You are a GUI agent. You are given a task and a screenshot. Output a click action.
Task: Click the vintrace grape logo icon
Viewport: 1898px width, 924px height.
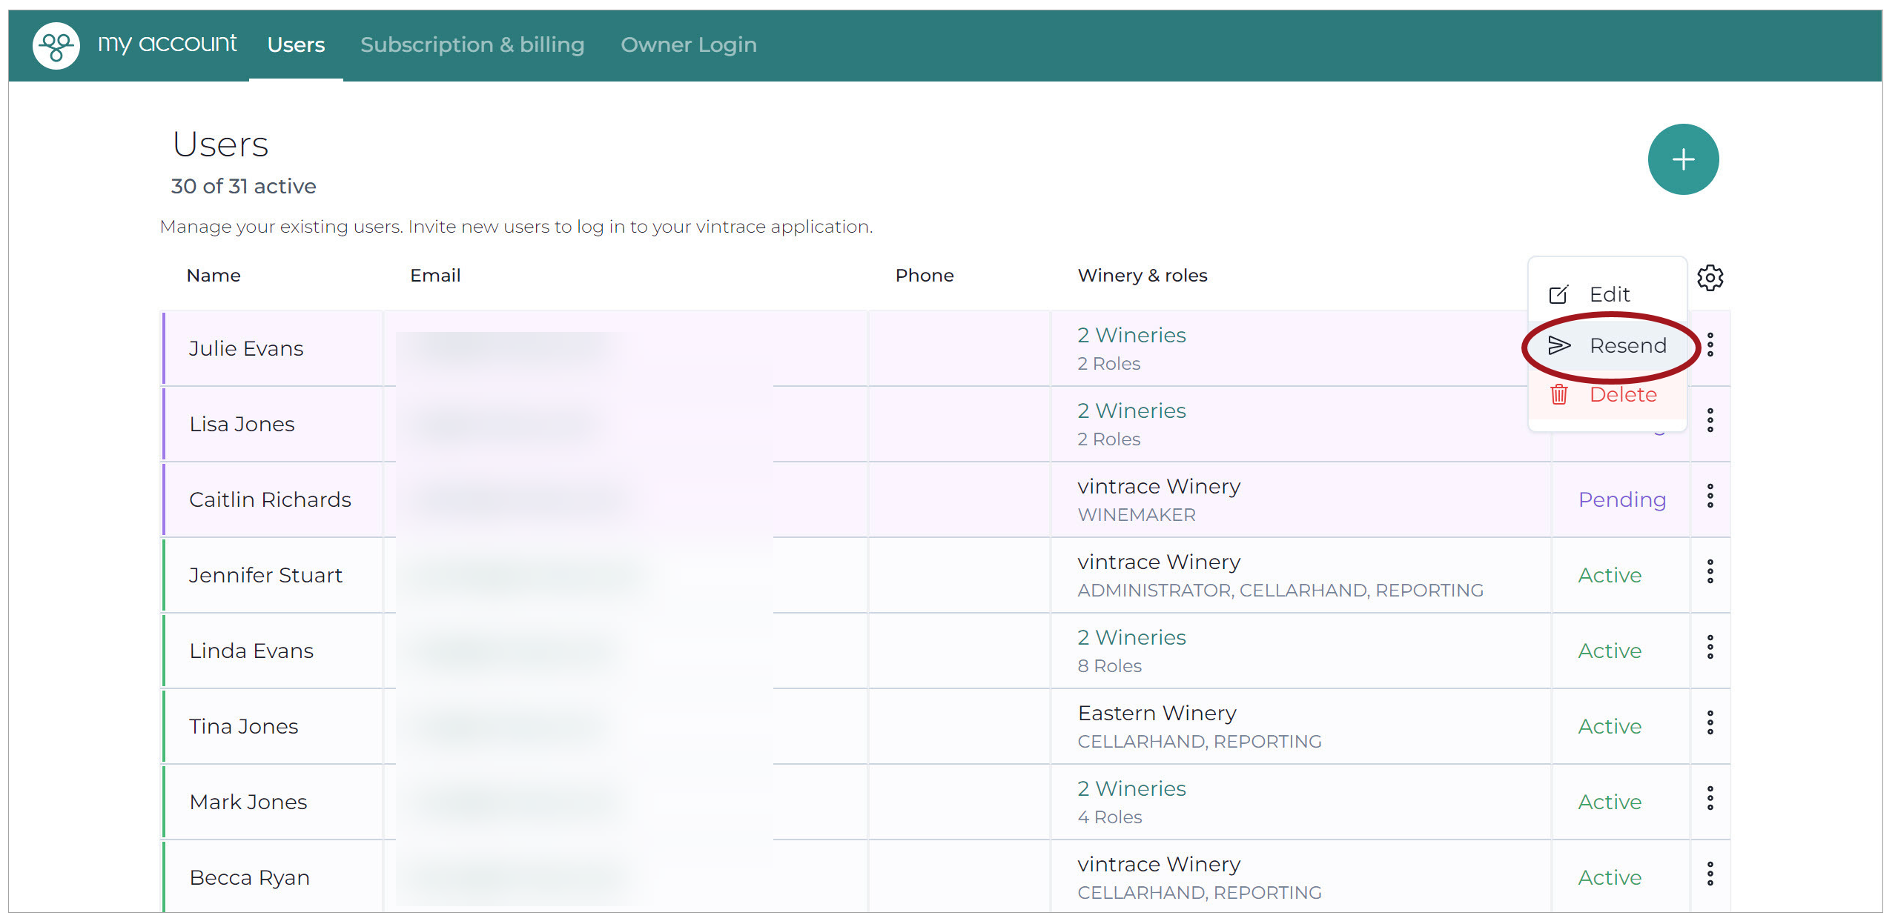coord(56,45)
